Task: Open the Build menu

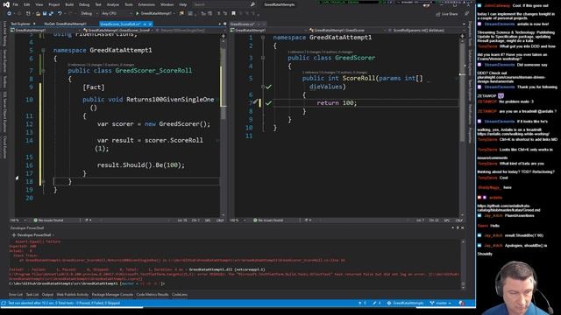Action: tap(69, 4)
